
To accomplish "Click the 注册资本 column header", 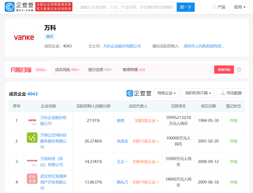I will tap(178, 106).
